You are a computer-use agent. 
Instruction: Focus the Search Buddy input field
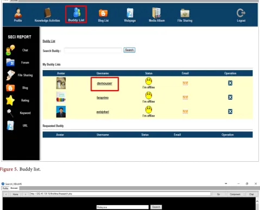(93, 50)
